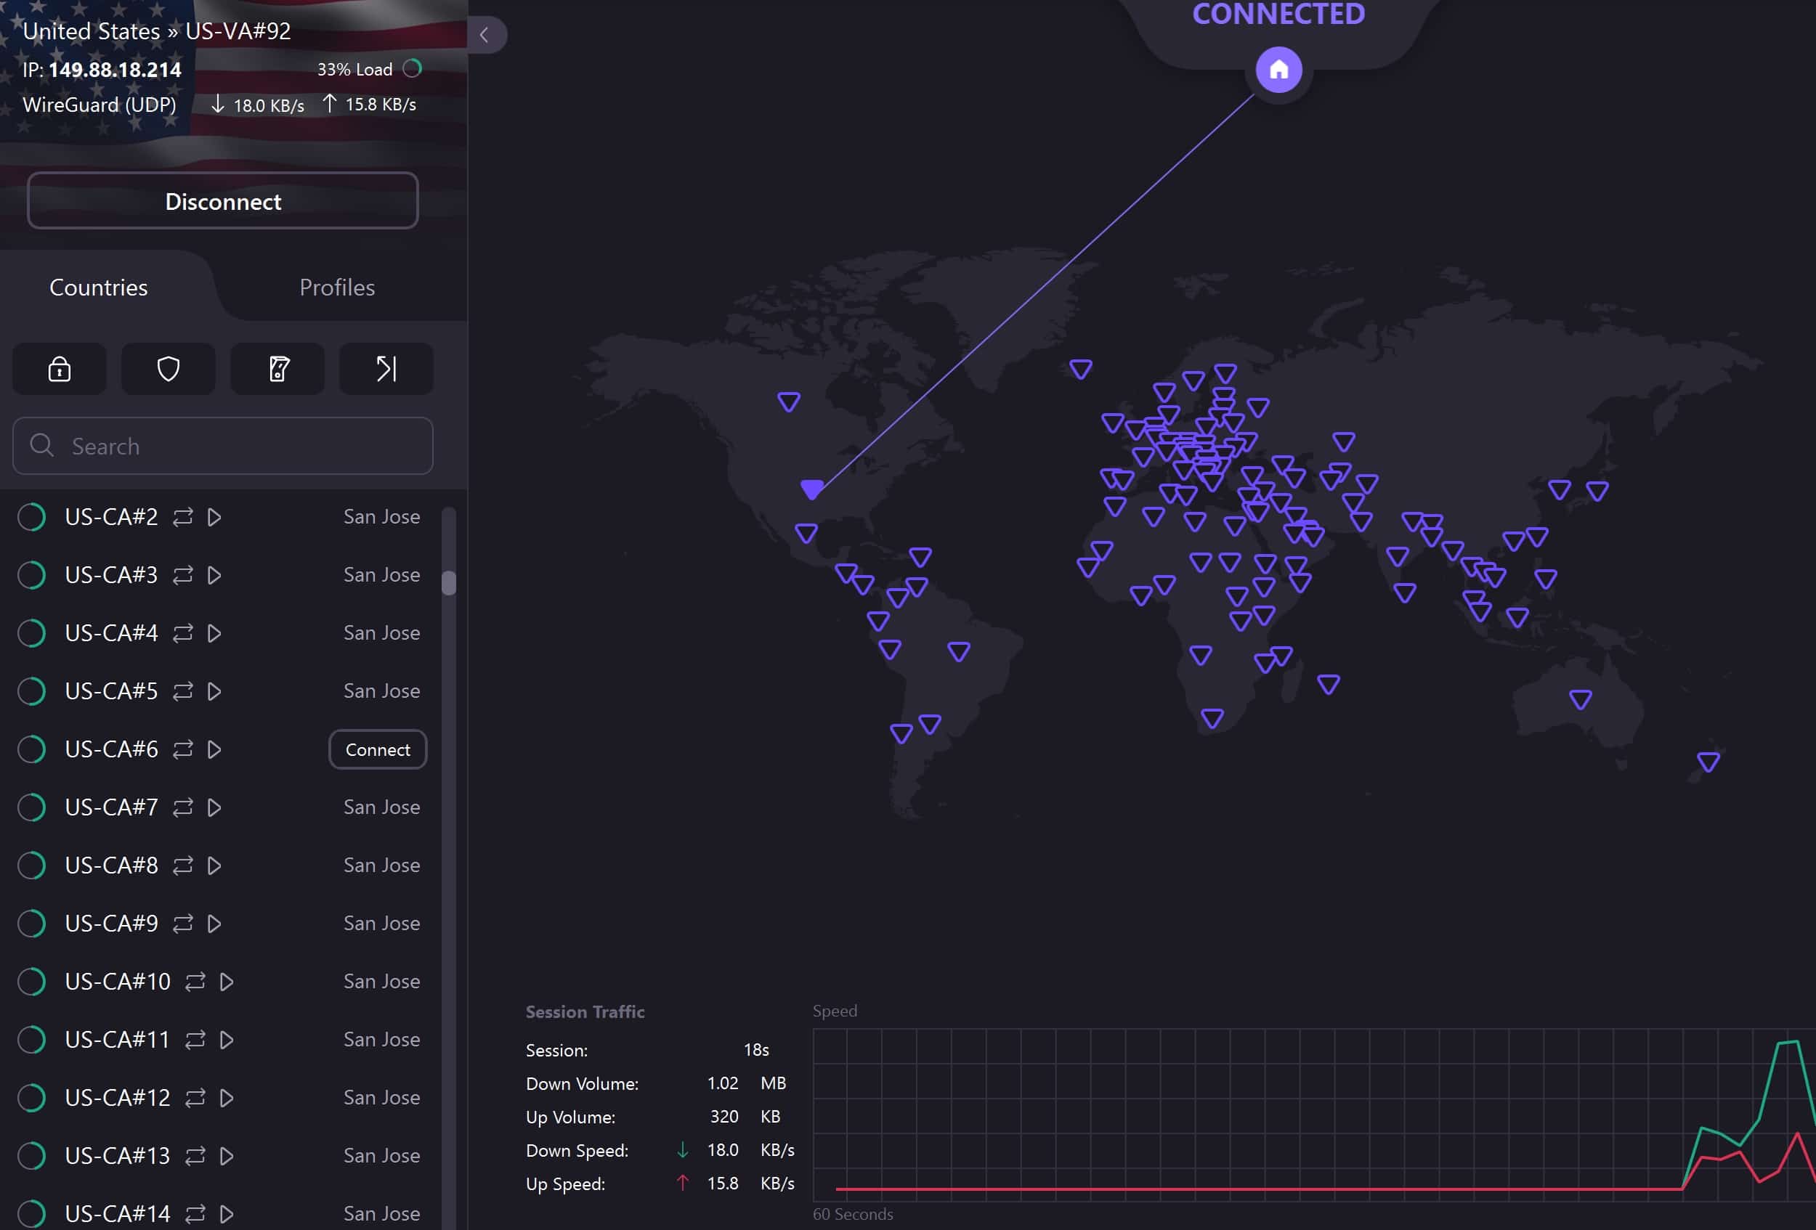
Task: Click the Disconnect button
Action: (223, 200)
